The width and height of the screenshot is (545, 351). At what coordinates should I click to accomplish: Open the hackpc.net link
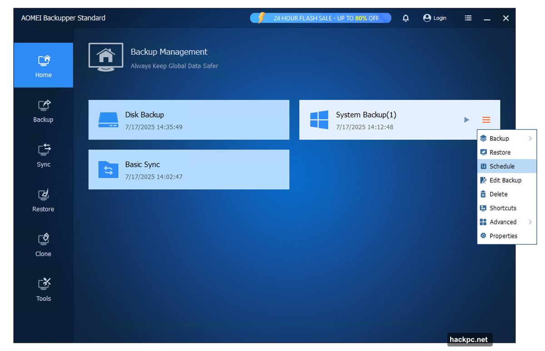[469, 339]
